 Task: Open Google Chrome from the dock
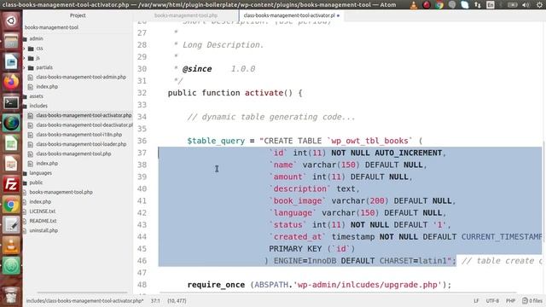pos(11,205)
